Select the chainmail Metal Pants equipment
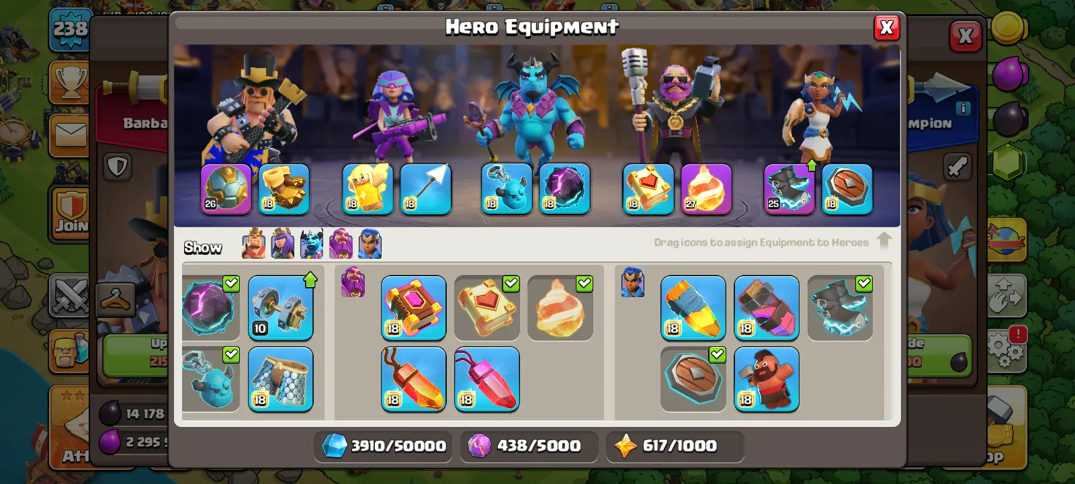 [x=281, y=379]
